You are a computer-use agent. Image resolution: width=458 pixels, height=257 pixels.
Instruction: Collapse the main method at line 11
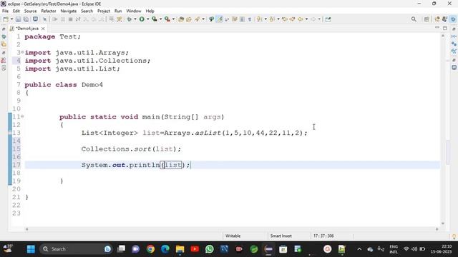[22, 116]
